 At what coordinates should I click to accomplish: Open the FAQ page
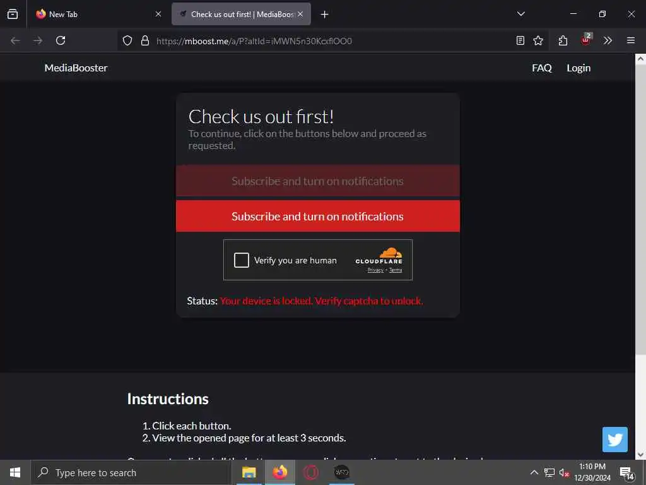click(x=541, y=68)
